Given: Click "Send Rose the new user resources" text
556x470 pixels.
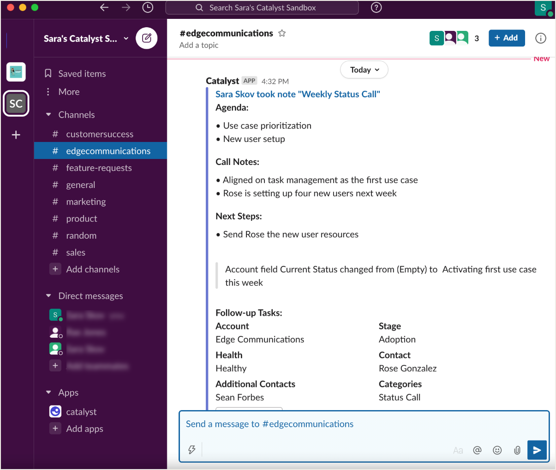Looking at the screenshot, I should click(x=291, y=235).
